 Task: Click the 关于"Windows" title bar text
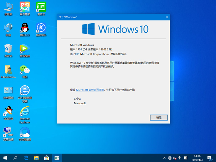(x=68, y=17)
